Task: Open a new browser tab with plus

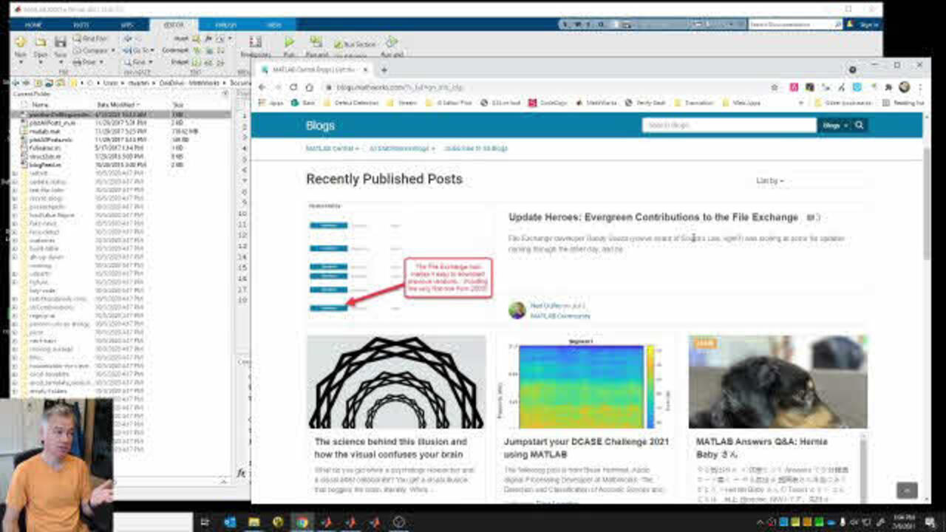Action: tap(384, 70)
